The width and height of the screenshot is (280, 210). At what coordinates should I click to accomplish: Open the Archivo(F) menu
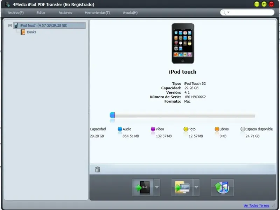coord(16,13)
